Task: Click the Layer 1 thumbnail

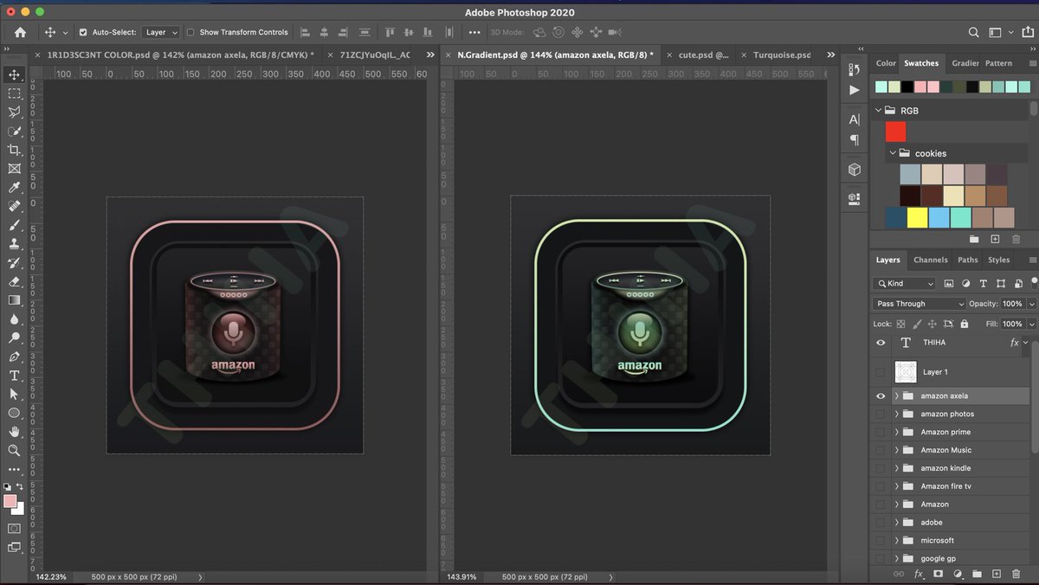Action: [906, 372]
